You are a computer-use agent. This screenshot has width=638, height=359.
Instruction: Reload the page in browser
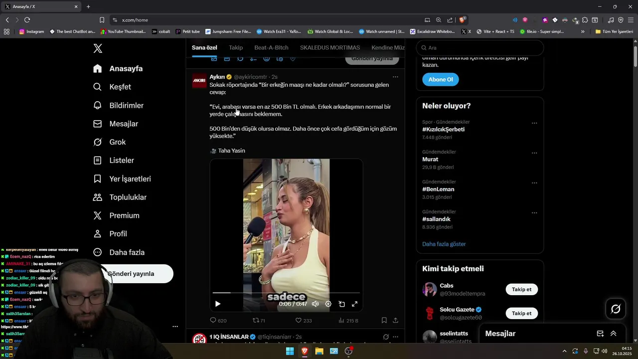coord(27,20)
